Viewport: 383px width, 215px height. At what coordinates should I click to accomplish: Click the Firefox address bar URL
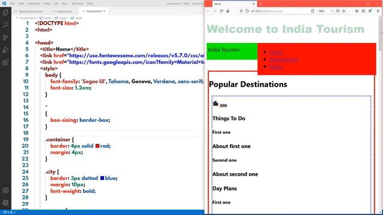point(266,11)
